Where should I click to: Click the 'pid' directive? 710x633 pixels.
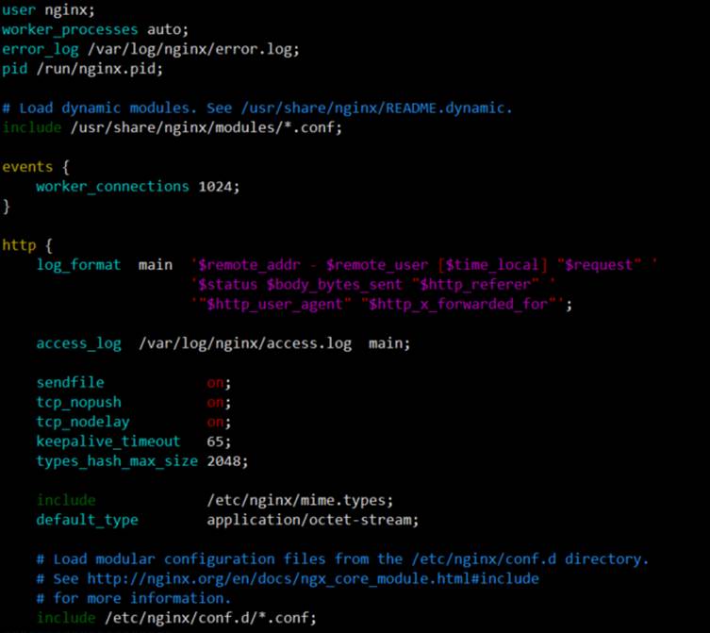point(14,69)
